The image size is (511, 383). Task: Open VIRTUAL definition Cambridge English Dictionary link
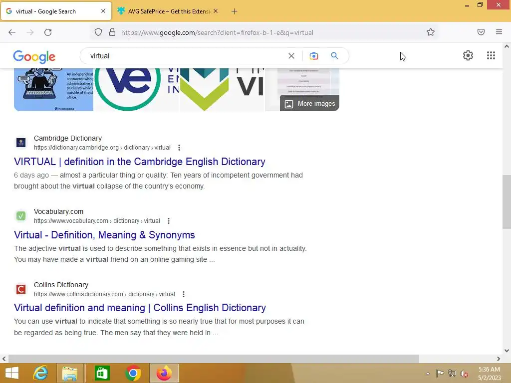(140, 162)
